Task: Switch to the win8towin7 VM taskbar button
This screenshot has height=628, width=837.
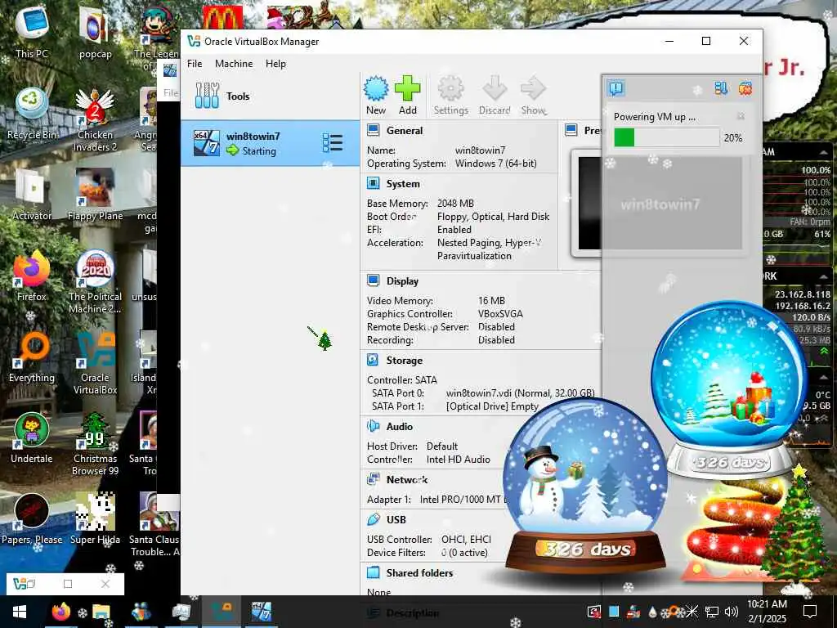Action: click(x=261, y=612)
